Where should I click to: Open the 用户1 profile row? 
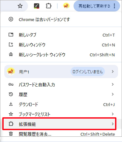[x=61, y=71]
